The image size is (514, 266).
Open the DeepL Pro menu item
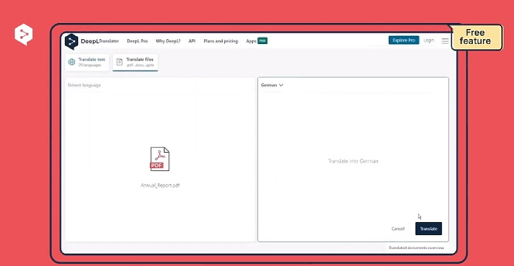point(138,41)
